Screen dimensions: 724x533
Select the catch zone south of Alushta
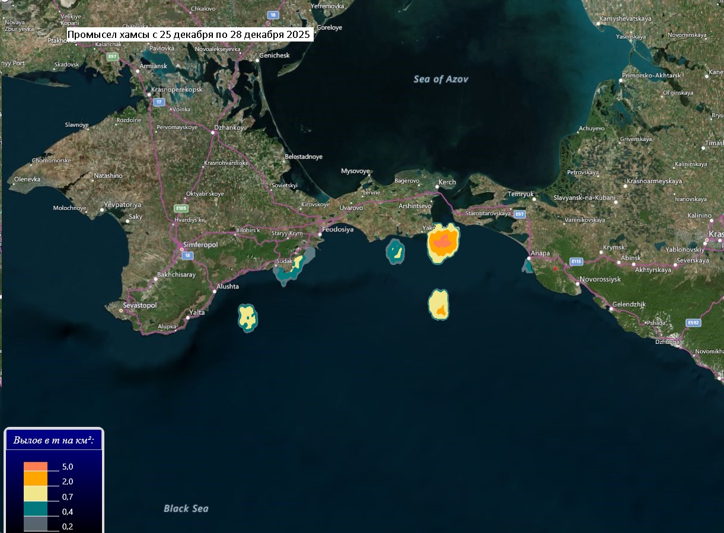click(x=248, y=318)
